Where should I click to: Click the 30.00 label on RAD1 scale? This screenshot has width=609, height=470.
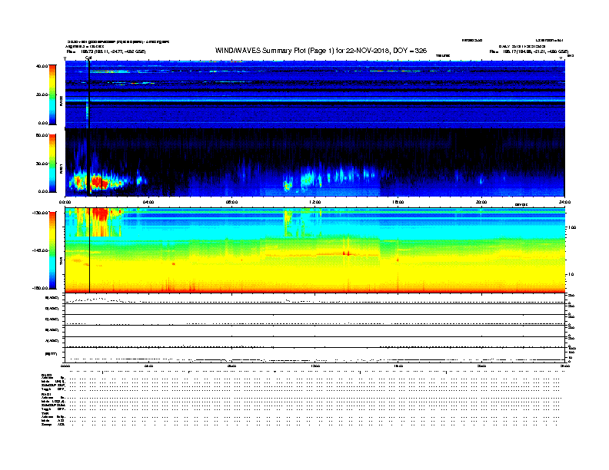pos(42,164)
